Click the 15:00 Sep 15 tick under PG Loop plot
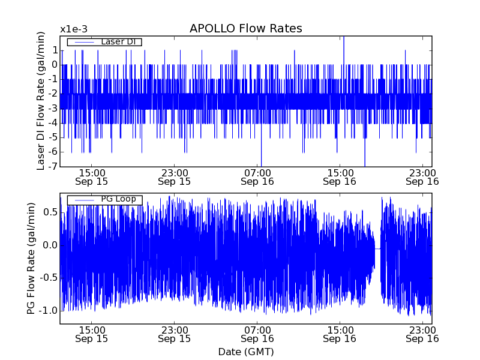The width and height of the screenshot is (480, 360). [x=92, y=335]
